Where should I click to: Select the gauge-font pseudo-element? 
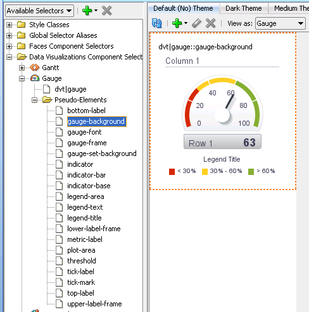(x=84, y=132)
